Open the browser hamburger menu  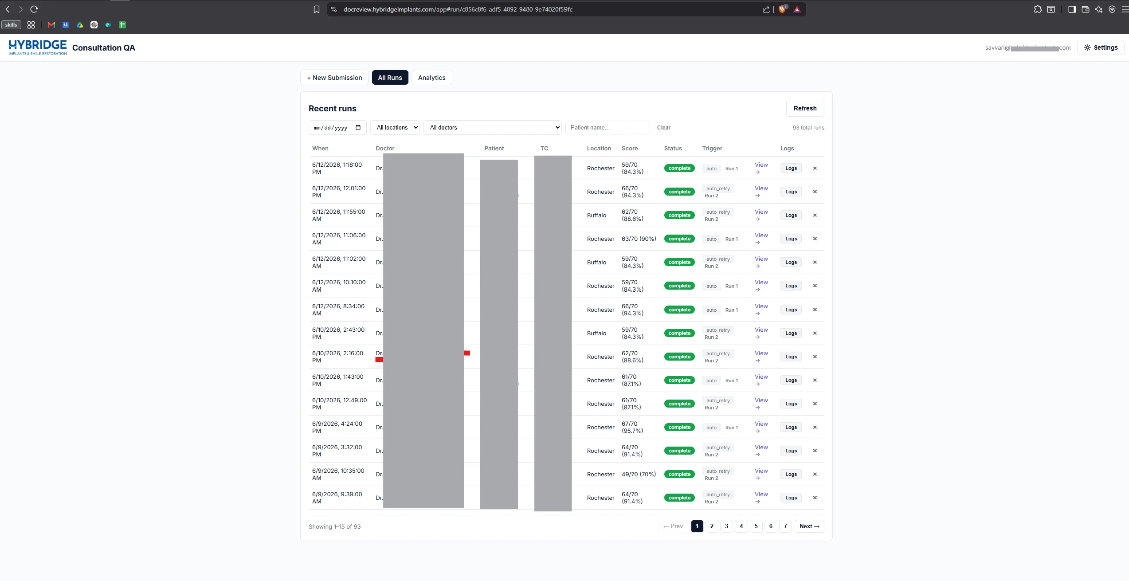tap(1125, 9)
